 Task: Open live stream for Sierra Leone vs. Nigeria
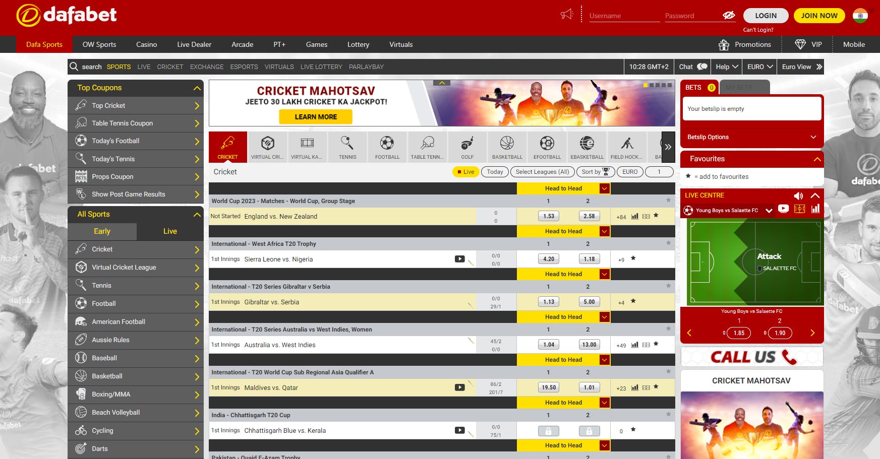click(459, 259)
